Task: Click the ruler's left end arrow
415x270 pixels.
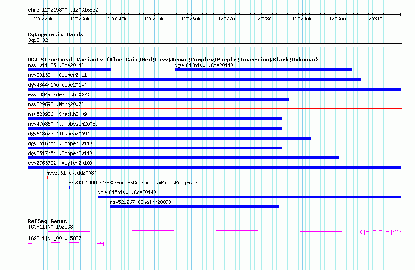Action: tap(29, 15)
